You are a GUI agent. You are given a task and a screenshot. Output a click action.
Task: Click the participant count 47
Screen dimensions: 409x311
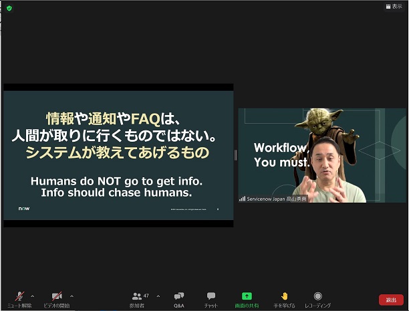pyautogui.click(x=146, y=296)
